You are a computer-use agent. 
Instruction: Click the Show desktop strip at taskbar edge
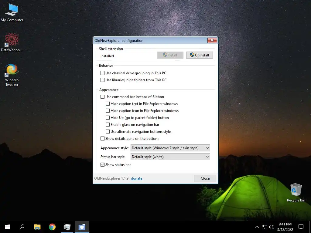tap(310, 227)
